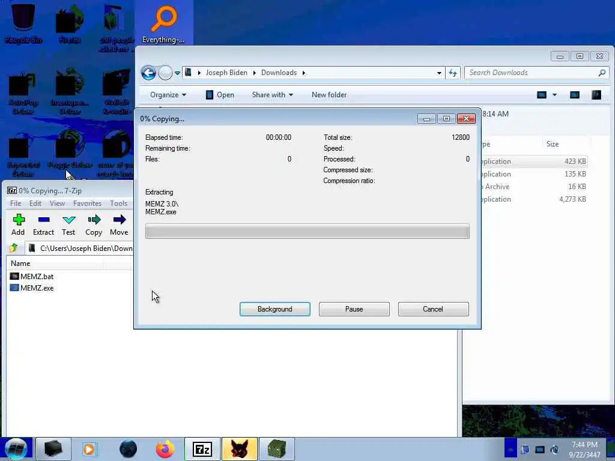Open the Organize dropdown in Explorer
The width and height of the screenshot is (615, 461).
[168, 95]
